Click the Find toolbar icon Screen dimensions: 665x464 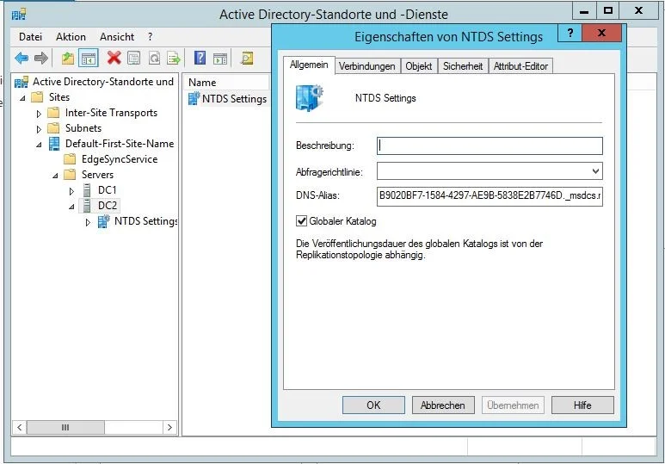[247, 58]
